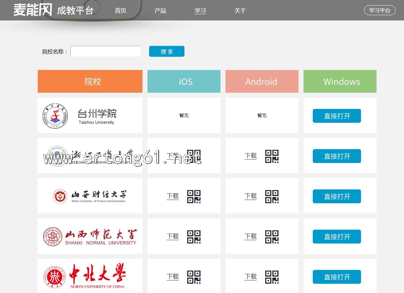This screenshot has height=293, width=404.
Task: Show the Android QR code for 中北大学
Action: click(x=272, y=277)
